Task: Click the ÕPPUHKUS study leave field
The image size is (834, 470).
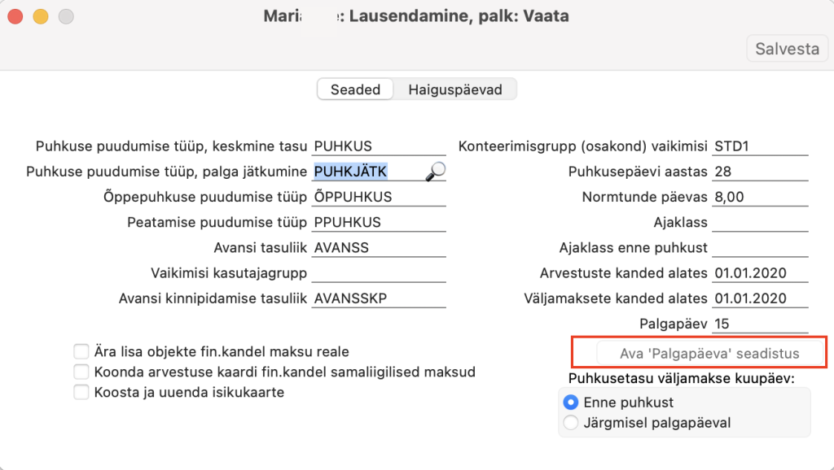Action: pyautogui.click(x=379, y=198)
